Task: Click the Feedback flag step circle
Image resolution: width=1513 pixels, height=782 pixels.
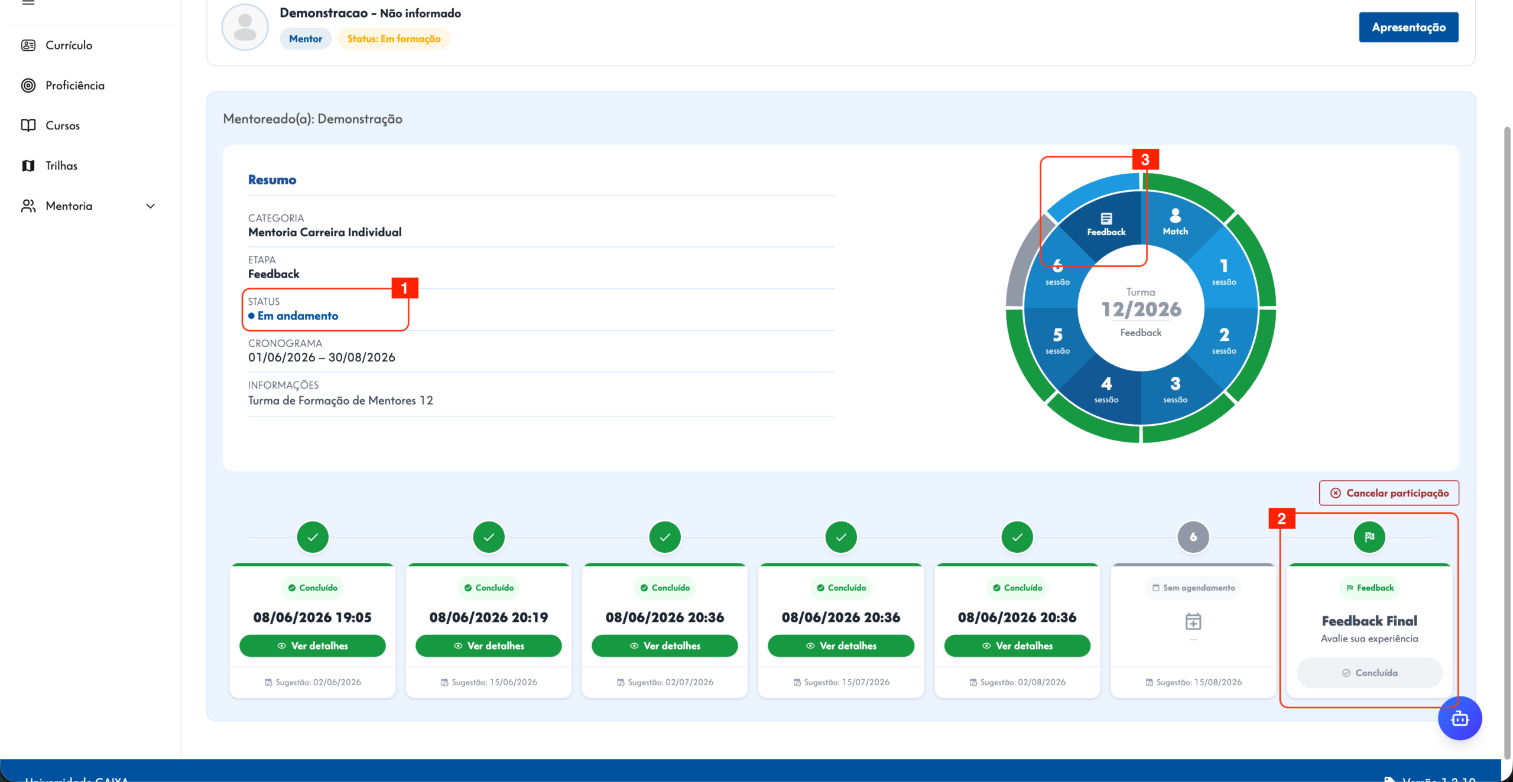Action: 1369,537
